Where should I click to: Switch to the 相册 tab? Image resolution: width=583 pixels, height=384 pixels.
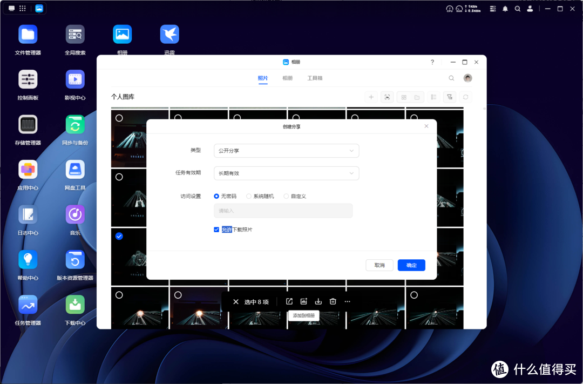pyautogui.click(x=288, y=78)
